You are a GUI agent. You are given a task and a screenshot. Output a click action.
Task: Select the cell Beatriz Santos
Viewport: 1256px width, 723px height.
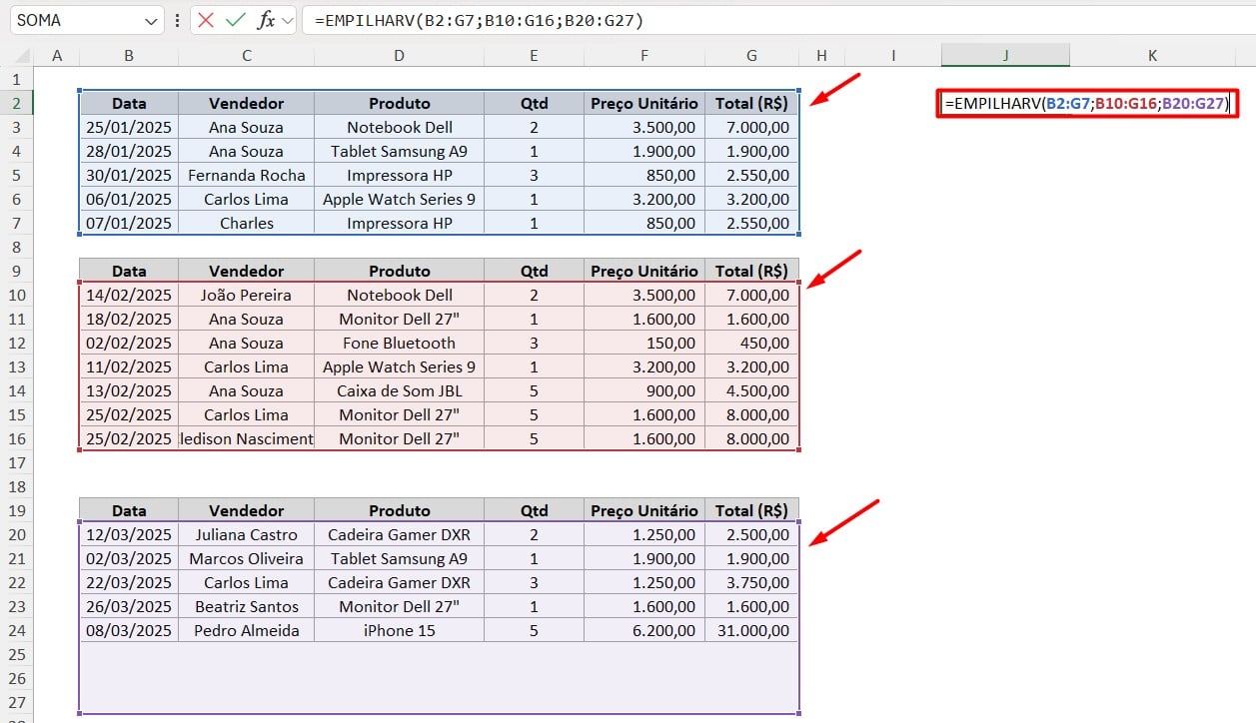point(246,606)
